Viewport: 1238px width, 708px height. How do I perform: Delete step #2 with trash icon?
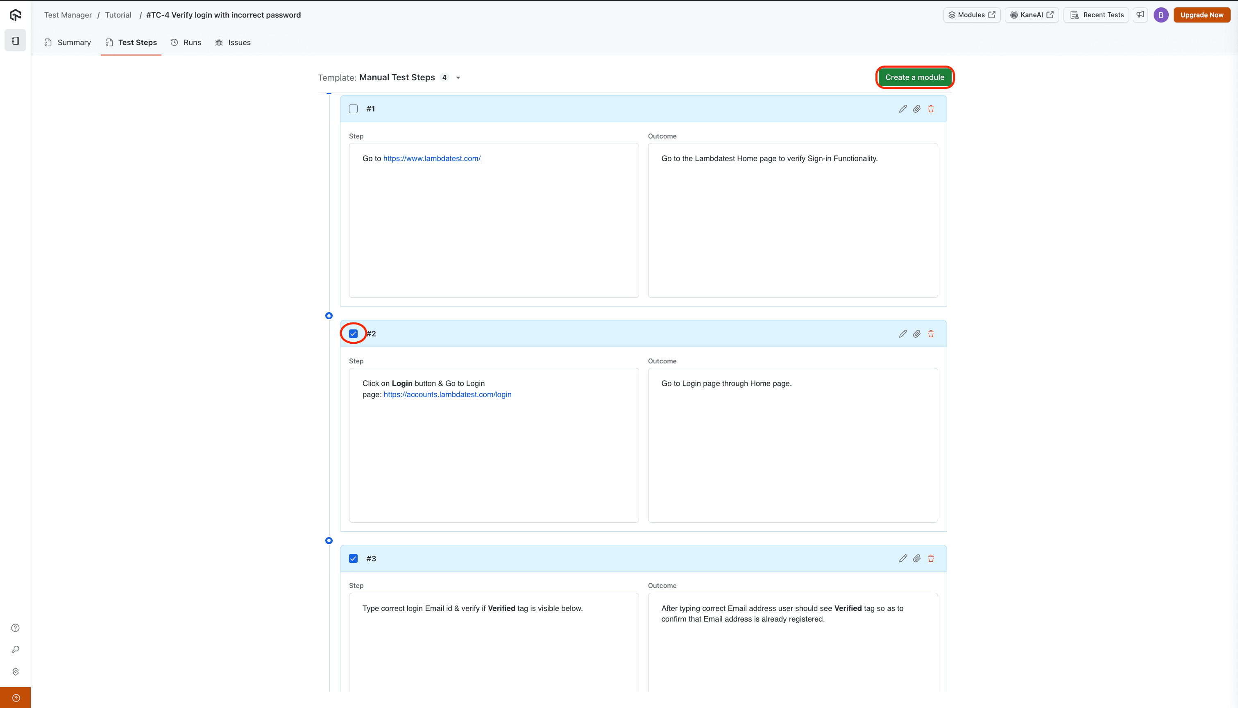(x=931, y=334)
